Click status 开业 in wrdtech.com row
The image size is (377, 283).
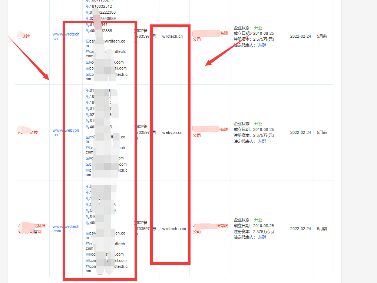[x=258, y=220]
